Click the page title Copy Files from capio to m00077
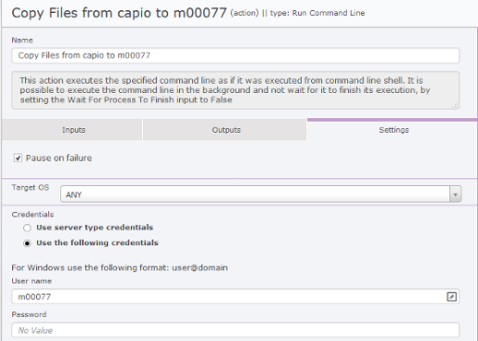Image resolution: width=478 pixels, height=341 pixels. (119, 13)
